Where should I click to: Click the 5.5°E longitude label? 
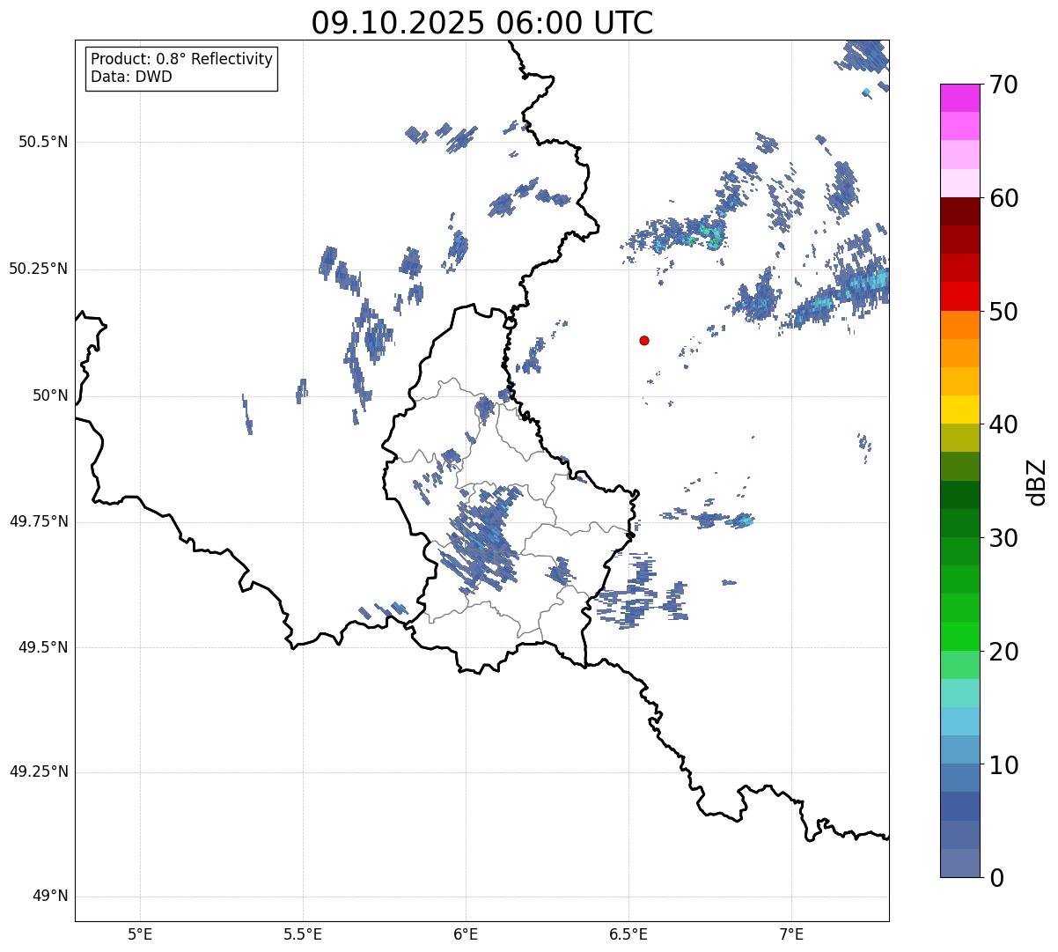pyautogui.click(x=303, y=934)
